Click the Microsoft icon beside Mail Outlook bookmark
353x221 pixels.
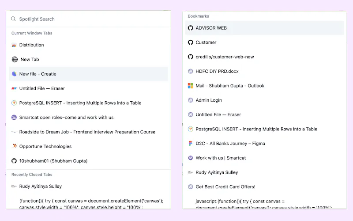tap(191, 86)
